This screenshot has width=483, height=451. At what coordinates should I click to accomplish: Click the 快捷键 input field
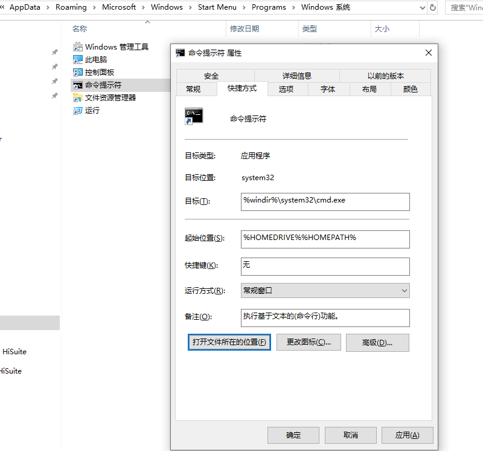pyautogui.click(x=325, y=267)
